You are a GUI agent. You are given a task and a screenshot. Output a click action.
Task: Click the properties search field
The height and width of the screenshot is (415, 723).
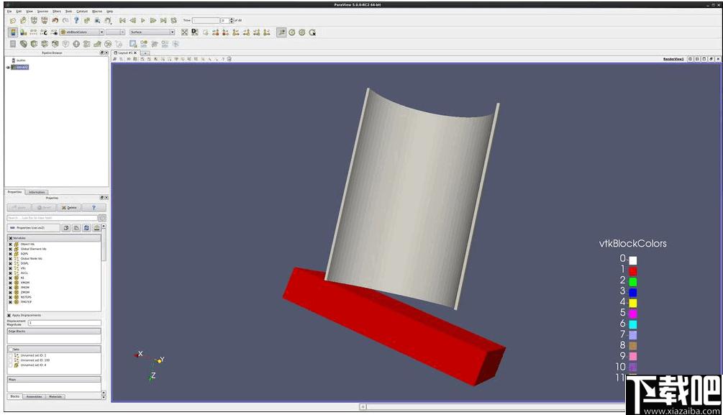[52, 218]
